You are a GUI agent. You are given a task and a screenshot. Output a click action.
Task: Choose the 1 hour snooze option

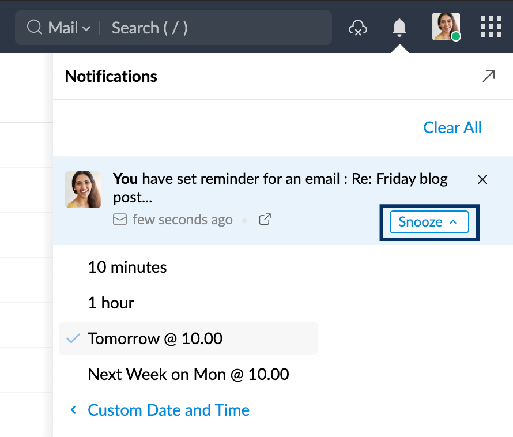pyautogui.click(x=111, y=303)
